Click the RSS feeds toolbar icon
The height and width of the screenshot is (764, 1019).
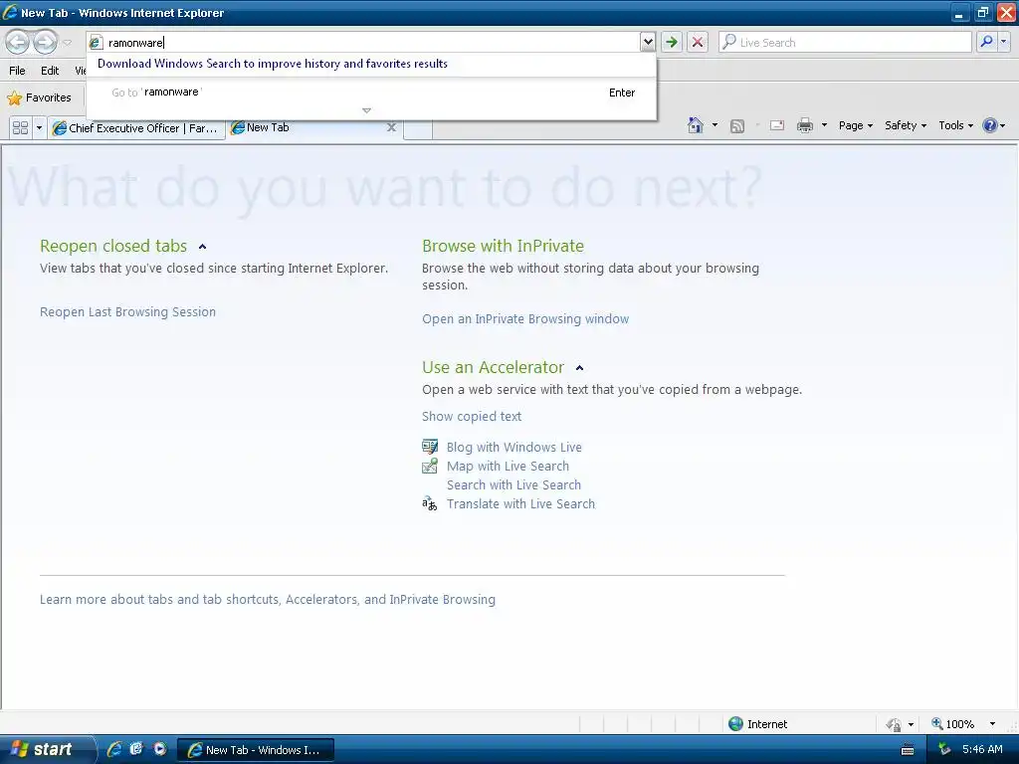pos(737,126)
